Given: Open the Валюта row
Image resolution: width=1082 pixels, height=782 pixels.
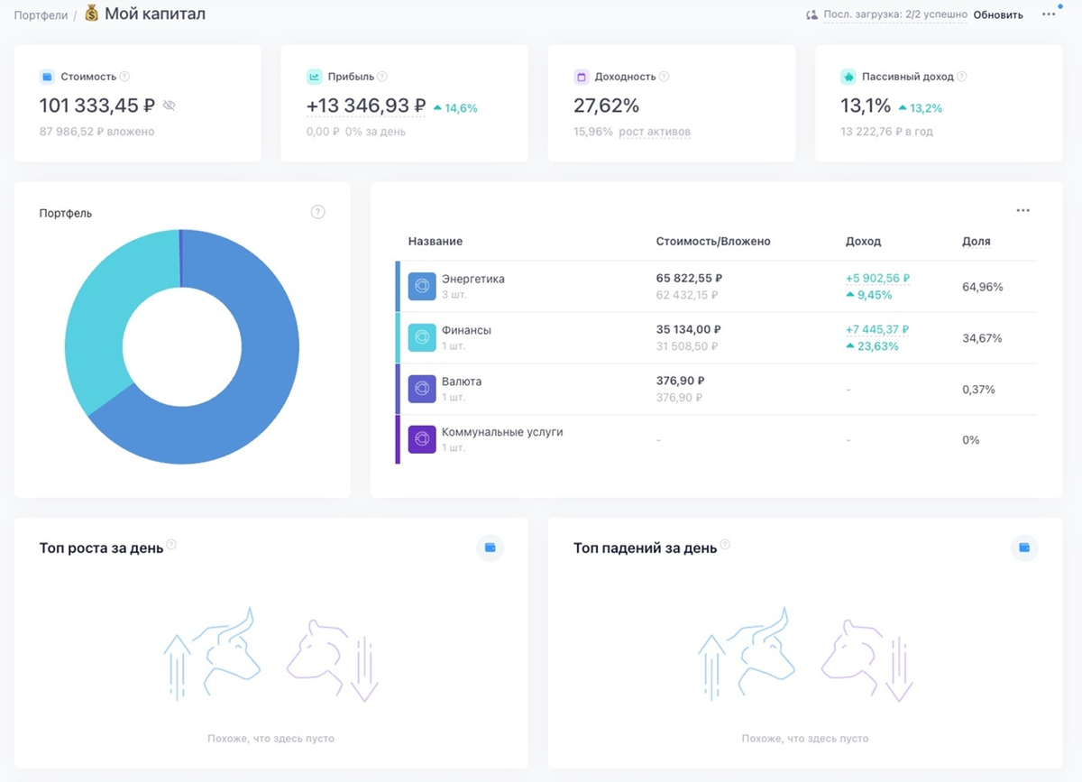Looking at the screenshot, I should (x=716, y=390).
